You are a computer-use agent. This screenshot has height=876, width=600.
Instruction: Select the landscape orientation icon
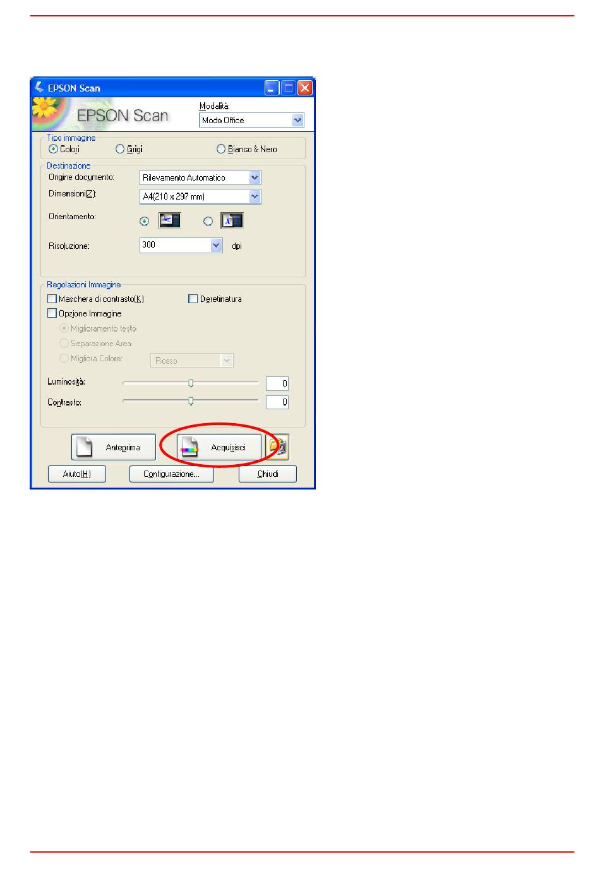[169, 220]
